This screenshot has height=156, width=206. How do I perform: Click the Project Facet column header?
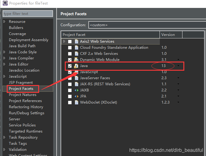[110, 35]
